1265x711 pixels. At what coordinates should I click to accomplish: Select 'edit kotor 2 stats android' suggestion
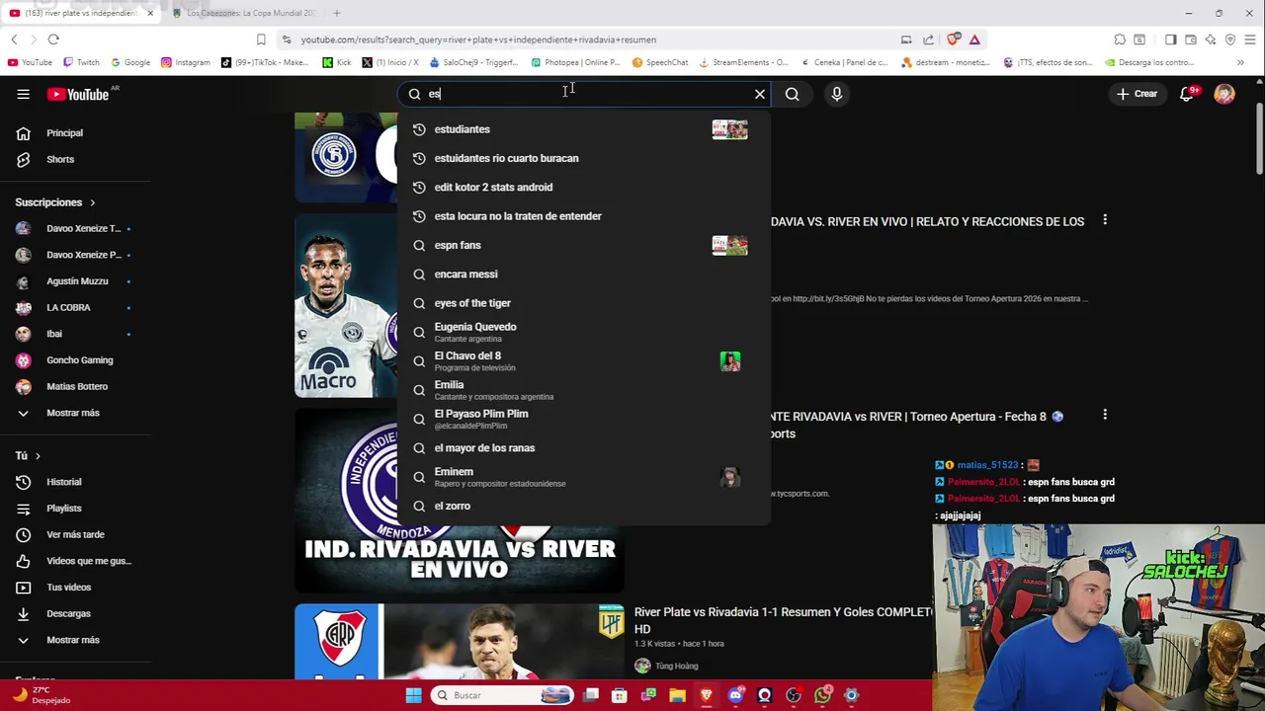pos(583,187)
